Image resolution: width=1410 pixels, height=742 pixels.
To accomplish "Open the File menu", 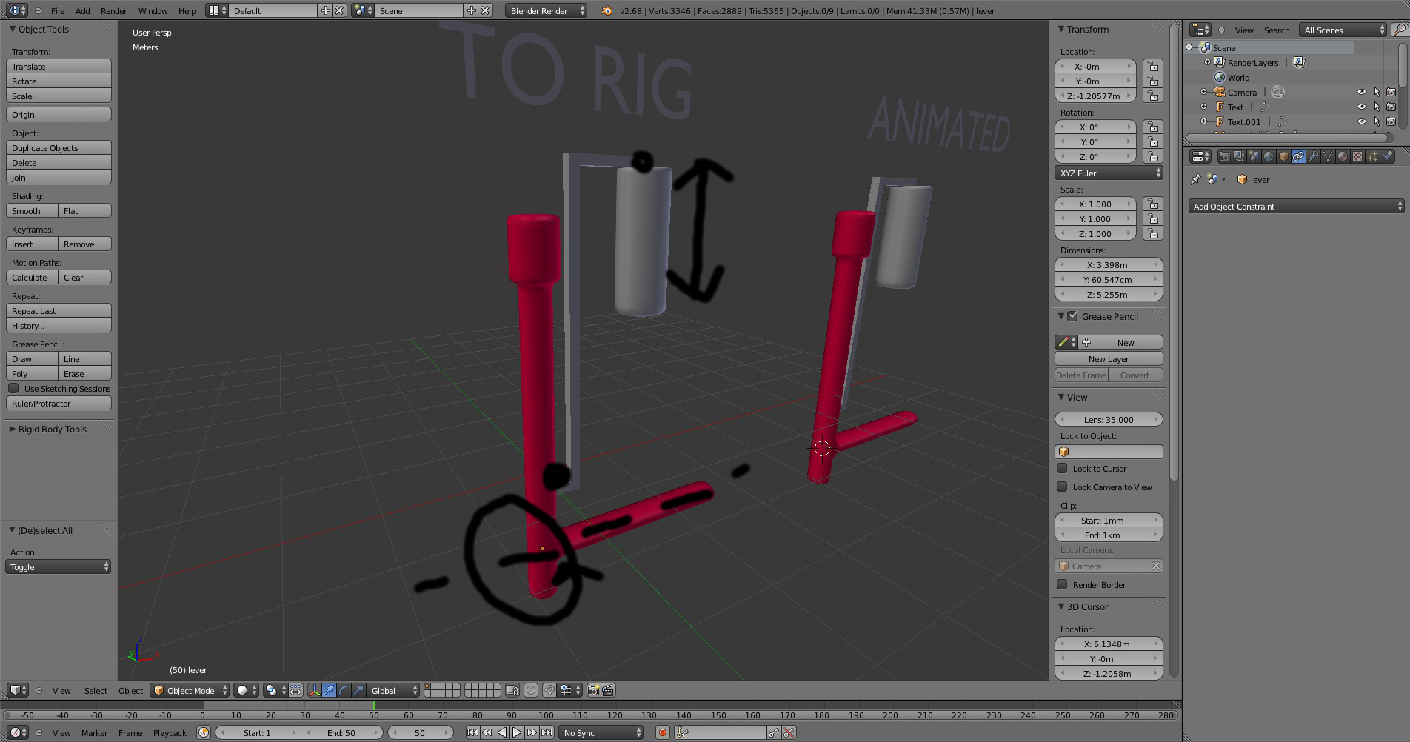I will (58, 10).
